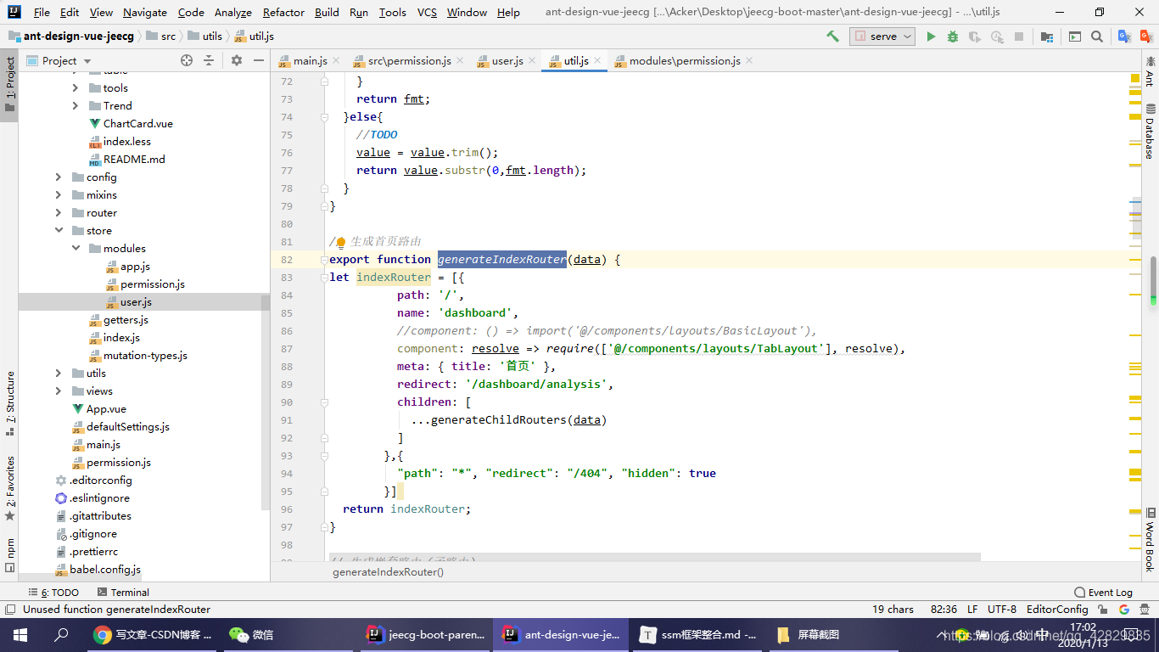Open Windows taskbar search
This screenshot has height=652, width=1159.
click(61, 634)
